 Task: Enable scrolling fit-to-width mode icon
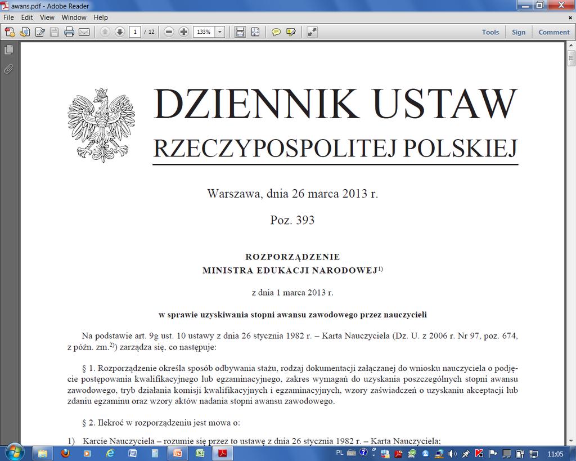[240, 32]
